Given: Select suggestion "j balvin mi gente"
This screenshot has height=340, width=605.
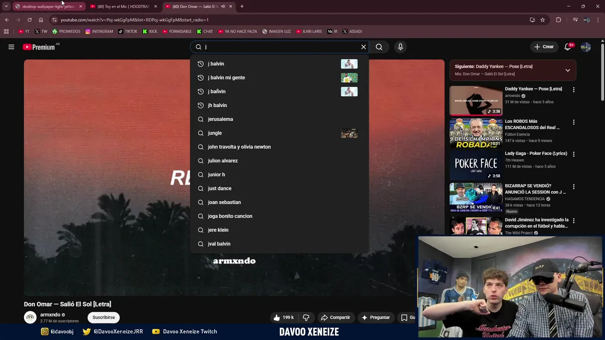Looking at the screenshot, I should click(x=279, y=77).
